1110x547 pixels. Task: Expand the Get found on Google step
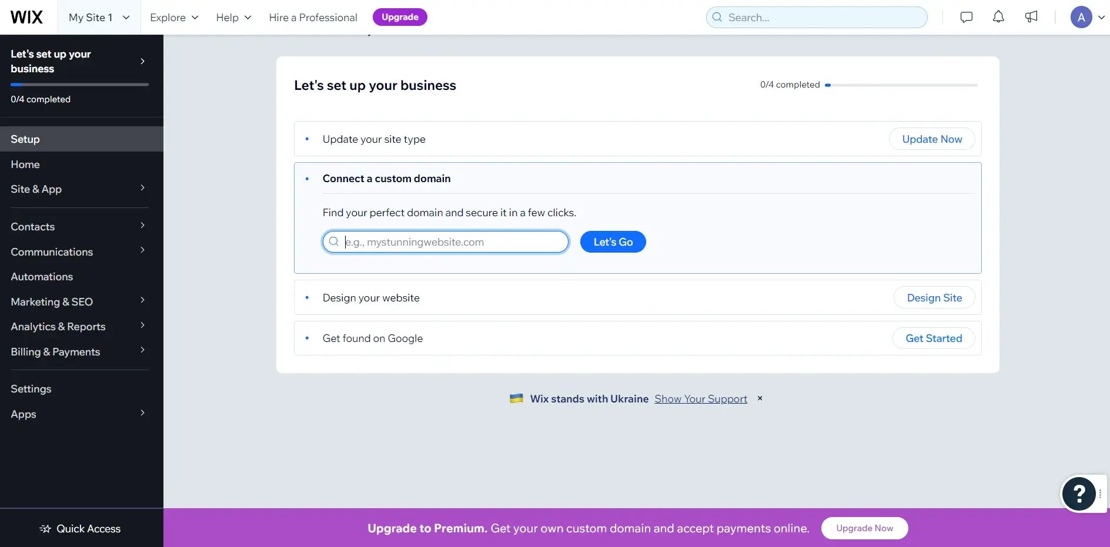pyautogui.click(x=637, y=338)
